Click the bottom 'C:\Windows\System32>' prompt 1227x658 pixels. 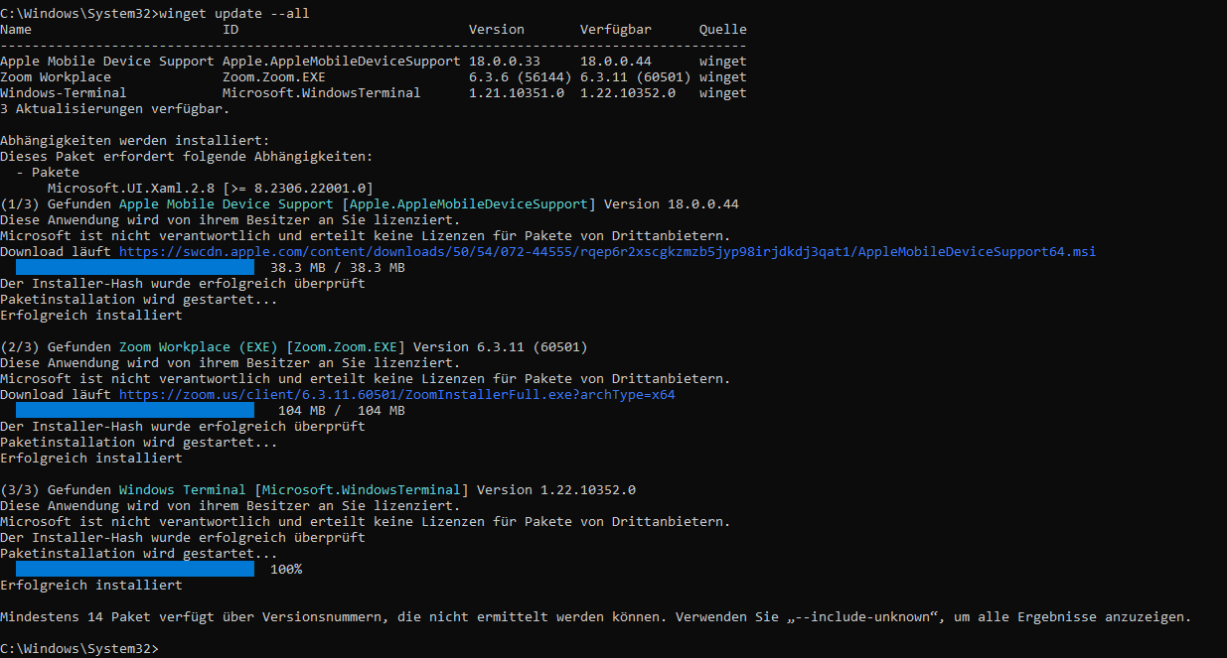pyautogui.click(x=79, y=649)
